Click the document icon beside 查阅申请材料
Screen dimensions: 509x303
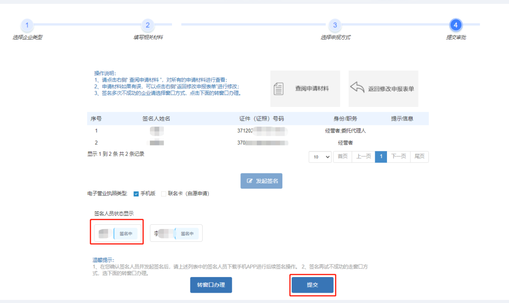(x=279, y=88)
